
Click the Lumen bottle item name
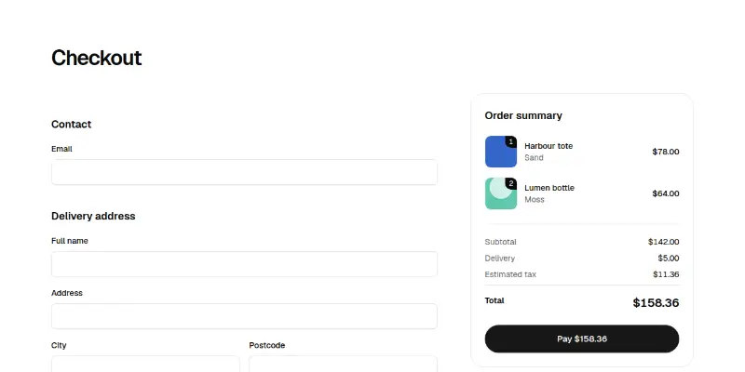(549, 188)
